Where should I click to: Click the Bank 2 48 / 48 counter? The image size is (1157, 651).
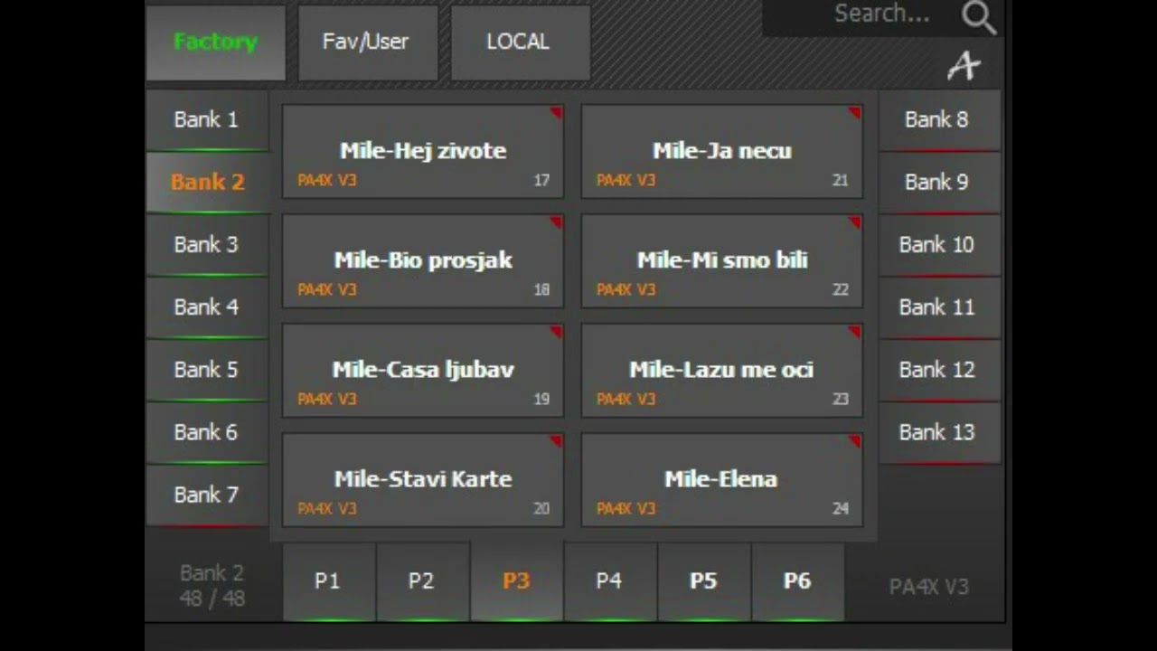pos(212,586)
